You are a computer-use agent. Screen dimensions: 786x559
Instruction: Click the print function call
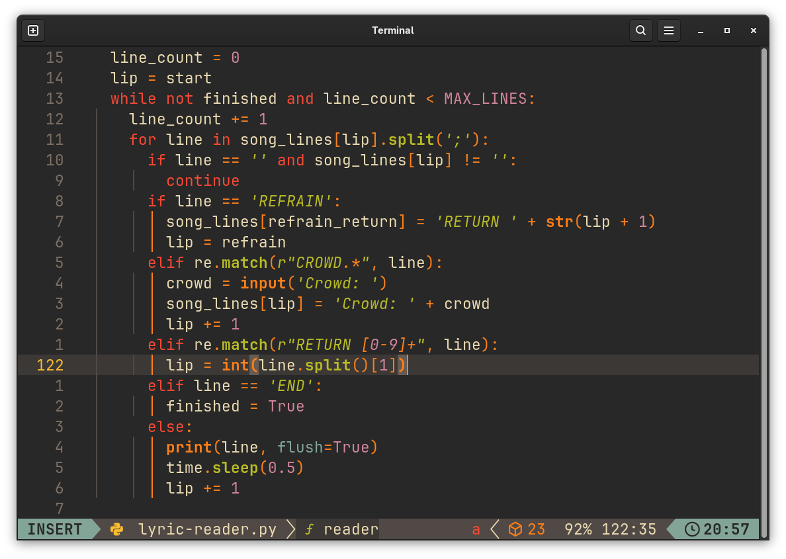pos(189,447)
